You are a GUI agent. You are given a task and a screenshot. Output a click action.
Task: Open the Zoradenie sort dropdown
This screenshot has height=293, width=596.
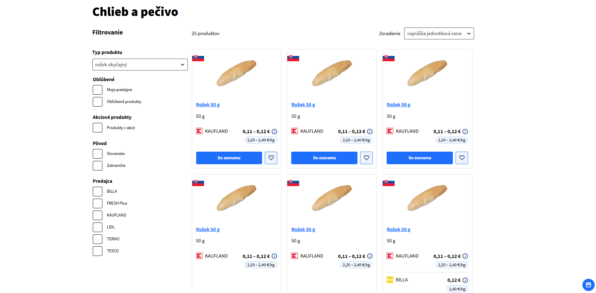pyautogui.click(x=439, y=33)
